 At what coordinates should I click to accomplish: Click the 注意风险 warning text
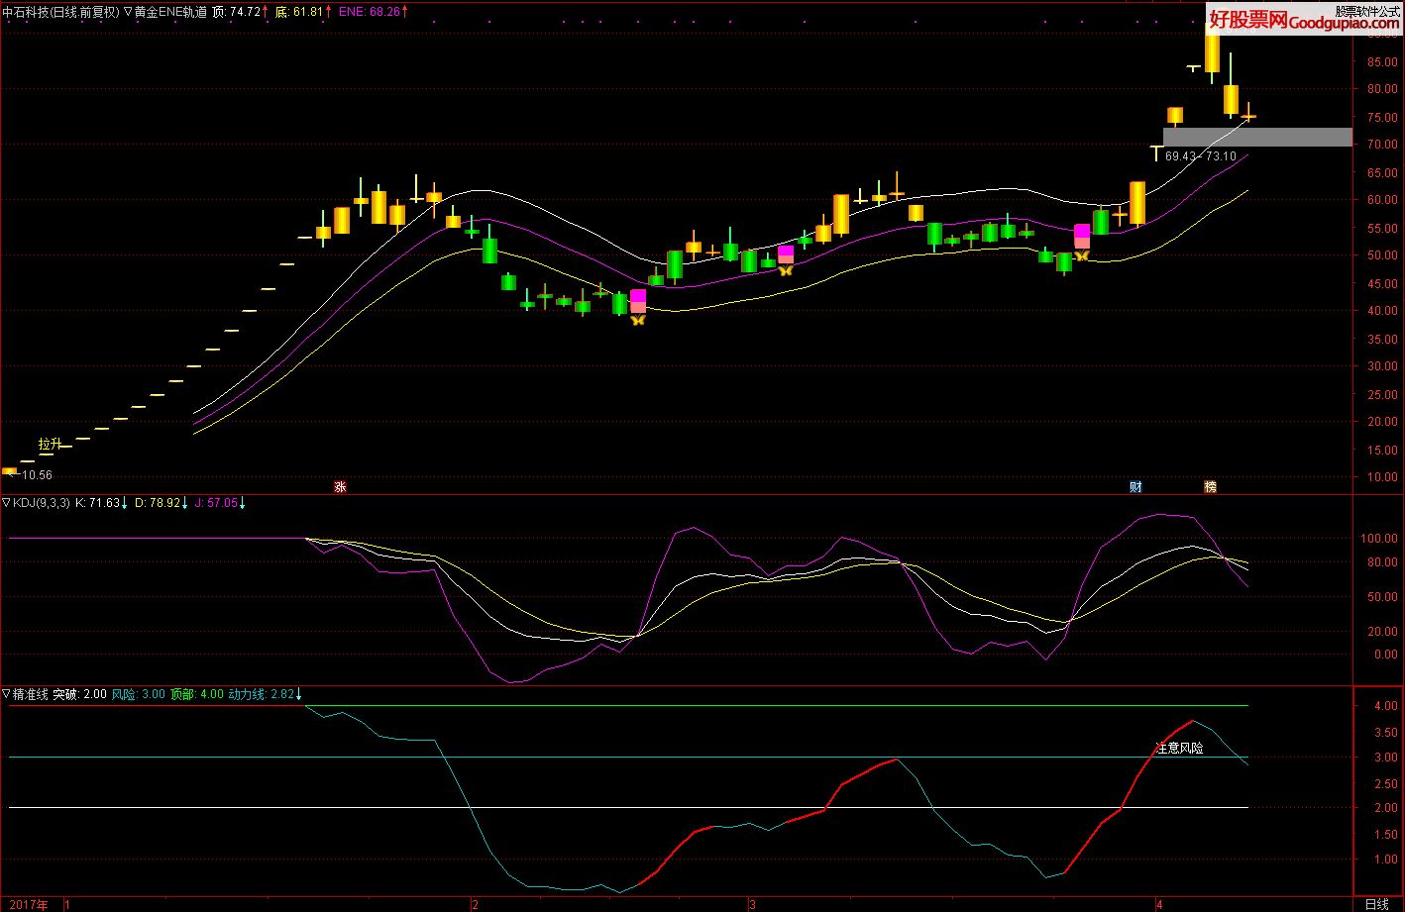coord(1179,748)
